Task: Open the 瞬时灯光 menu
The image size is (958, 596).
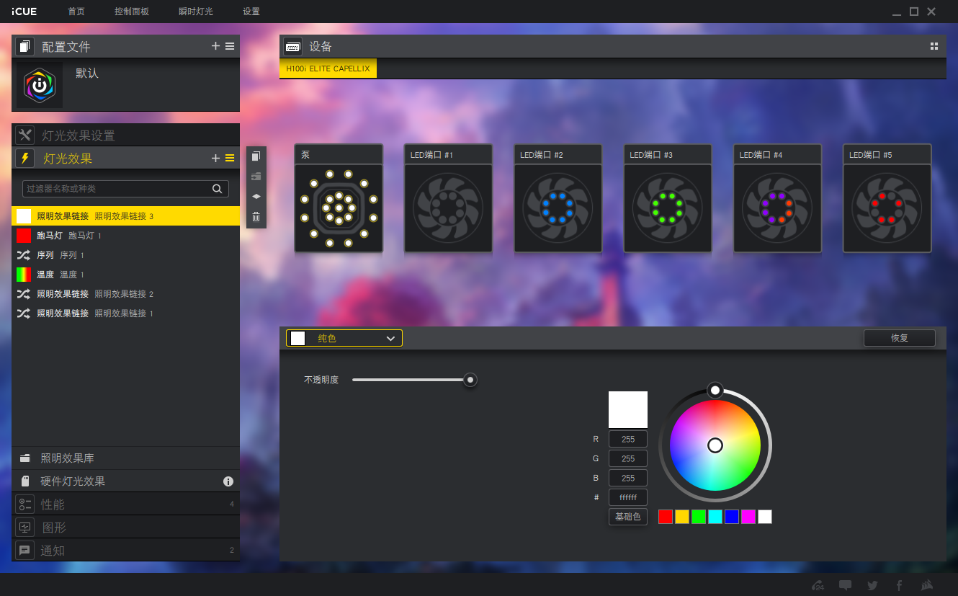Action: coord(196,12)
